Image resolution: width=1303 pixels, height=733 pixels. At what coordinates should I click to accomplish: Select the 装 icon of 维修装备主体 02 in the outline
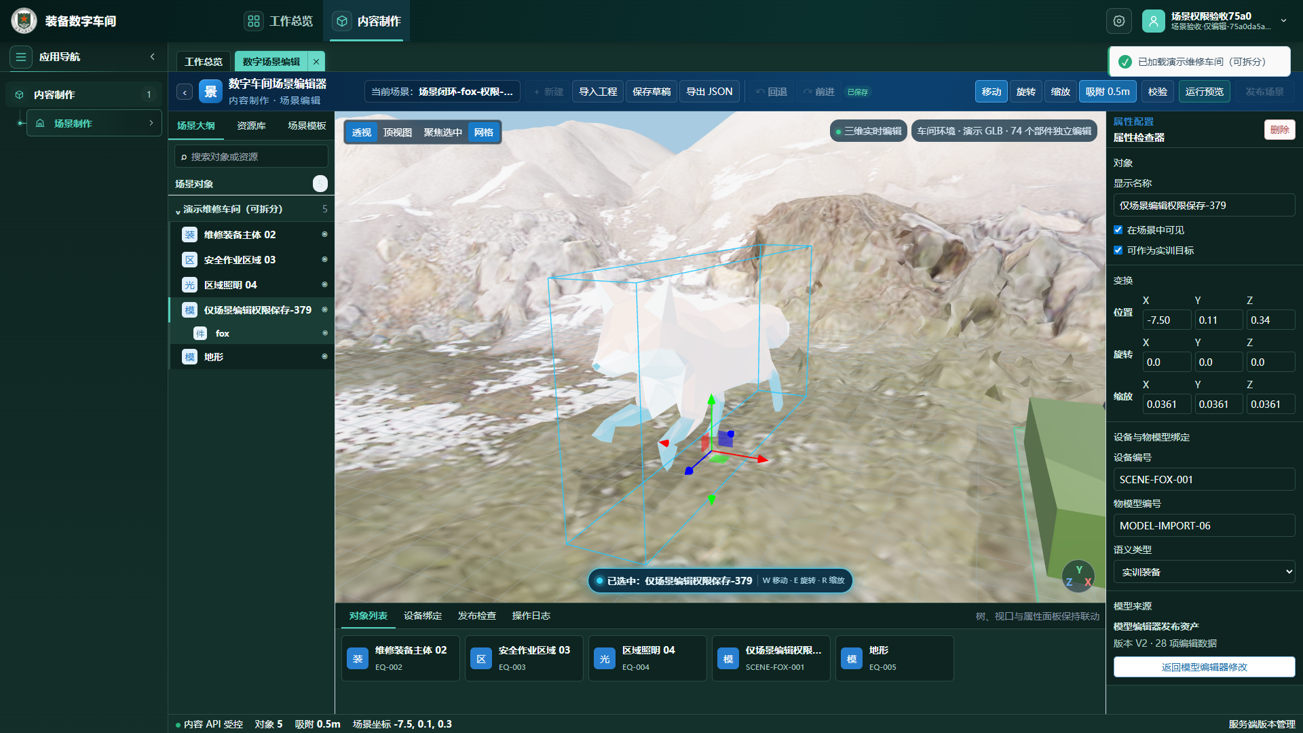point(190,235)
